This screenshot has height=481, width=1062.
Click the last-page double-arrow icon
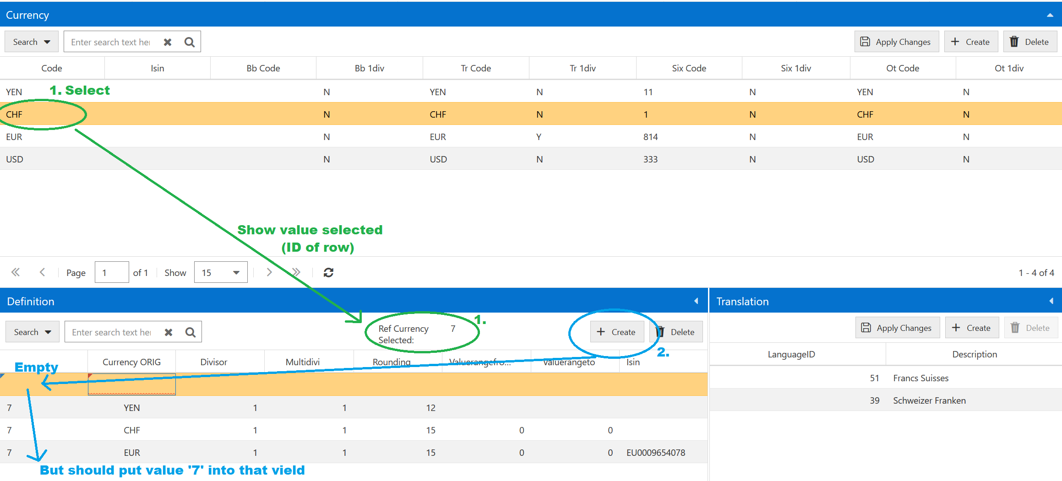pos(296,272)
